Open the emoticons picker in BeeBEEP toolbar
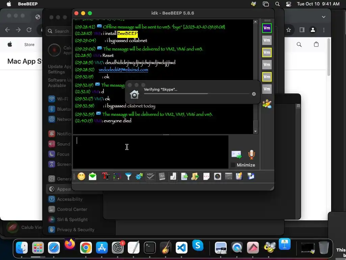346x260 pixels. (81, 176)
